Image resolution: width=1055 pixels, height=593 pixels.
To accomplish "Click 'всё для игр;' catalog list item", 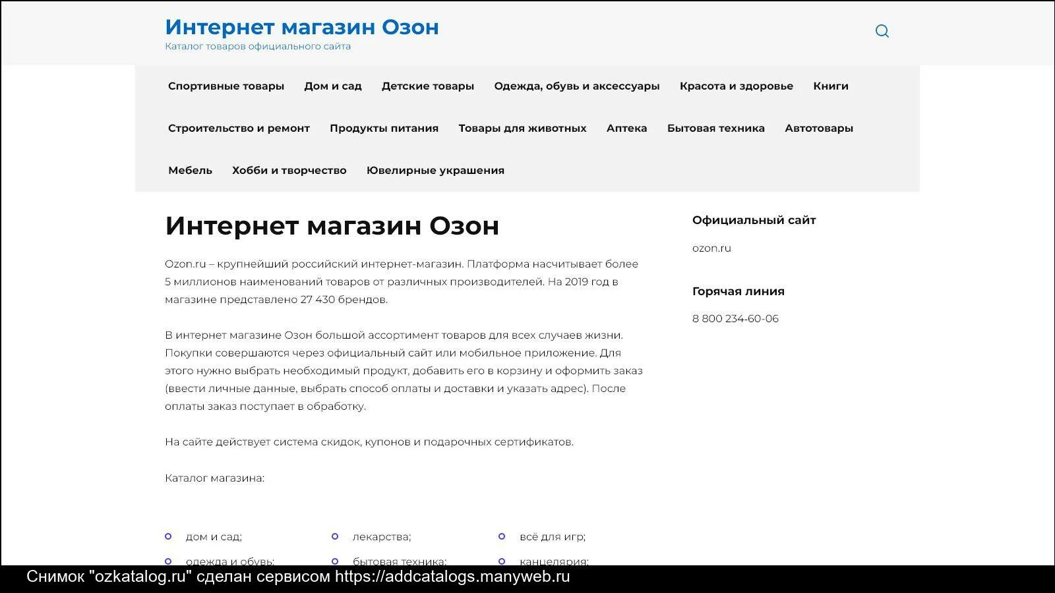I will click(x=553, y=537).
